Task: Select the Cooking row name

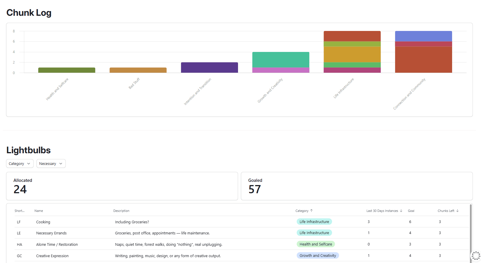Action: (43, 222)
